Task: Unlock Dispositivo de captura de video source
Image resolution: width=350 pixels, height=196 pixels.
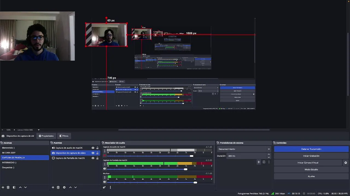Action: [97, 153]
